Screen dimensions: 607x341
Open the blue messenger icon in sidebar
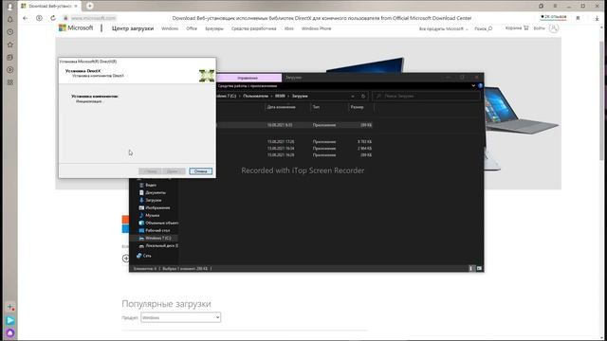(10, 320)
